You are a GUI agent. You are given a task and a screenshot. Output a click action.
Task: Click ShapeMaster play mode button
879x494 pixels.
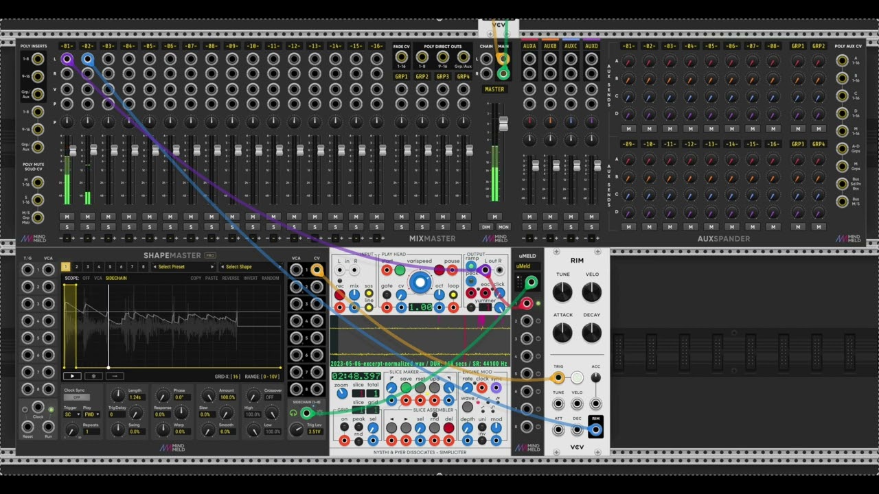72,376
